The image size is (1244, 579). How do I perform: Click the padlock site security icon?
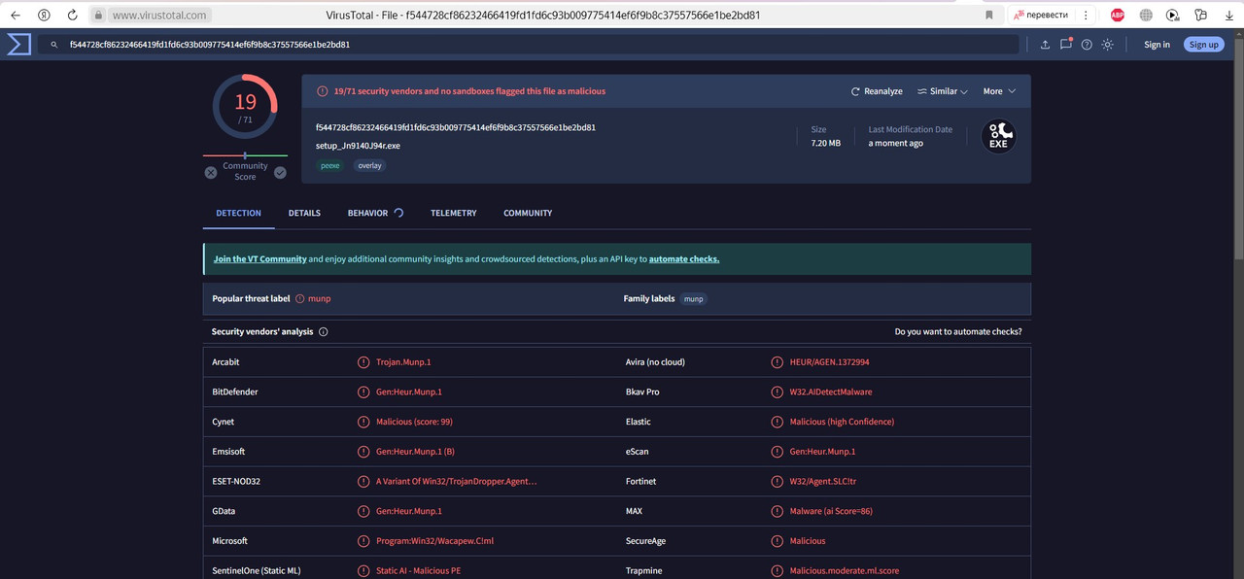(x=98, y=16)
